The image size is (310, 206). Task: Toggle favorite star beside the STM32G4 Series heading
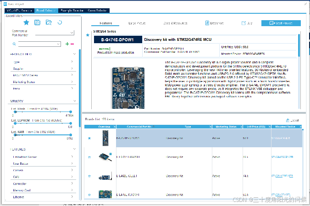click(x=88, y=35)
